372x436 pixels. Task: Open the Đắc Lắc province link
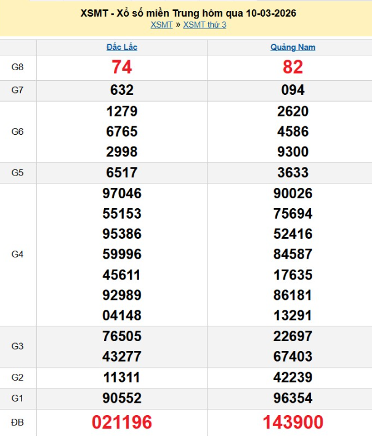click(122, 47)
